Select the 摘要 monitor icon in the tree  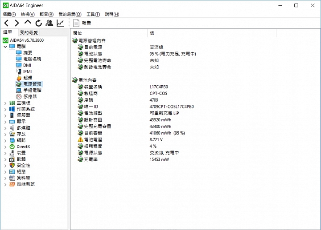pos(19,53)
